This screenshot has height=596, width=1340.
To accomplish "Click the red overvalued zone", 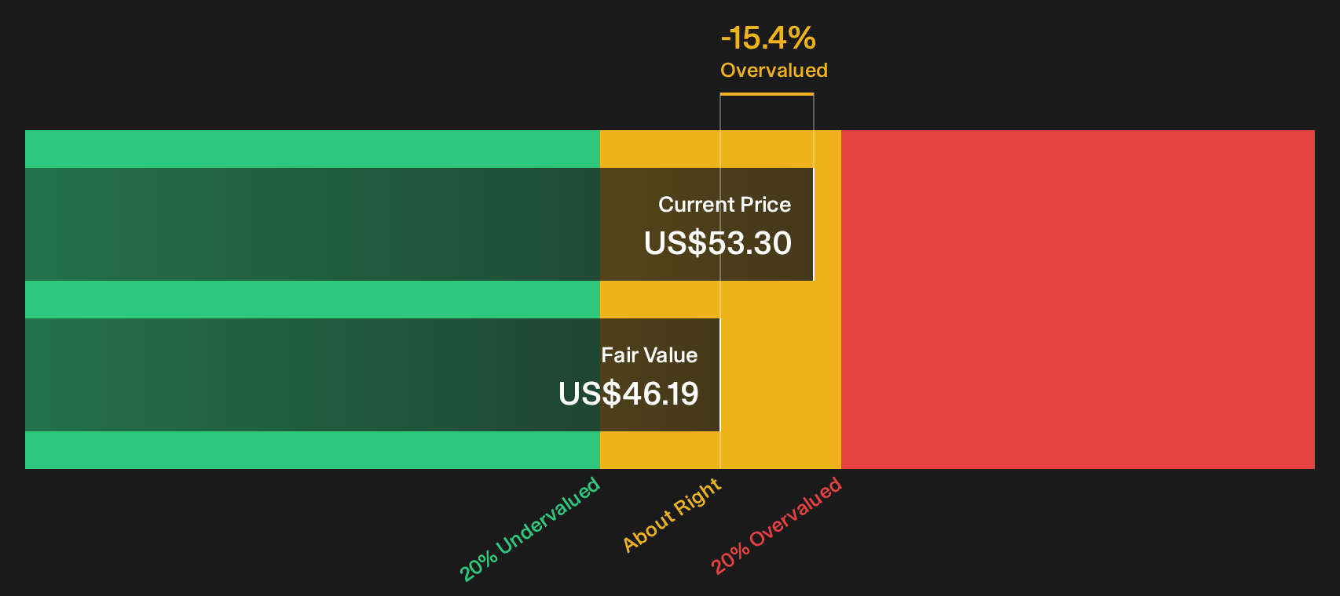I will [1078, 300].
